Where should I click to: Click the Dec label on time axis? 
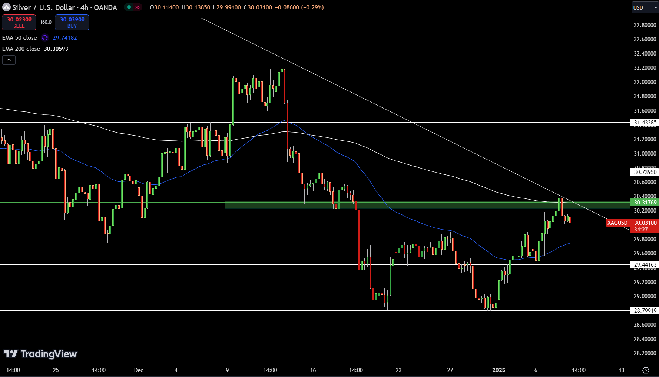tap(139, 370)
